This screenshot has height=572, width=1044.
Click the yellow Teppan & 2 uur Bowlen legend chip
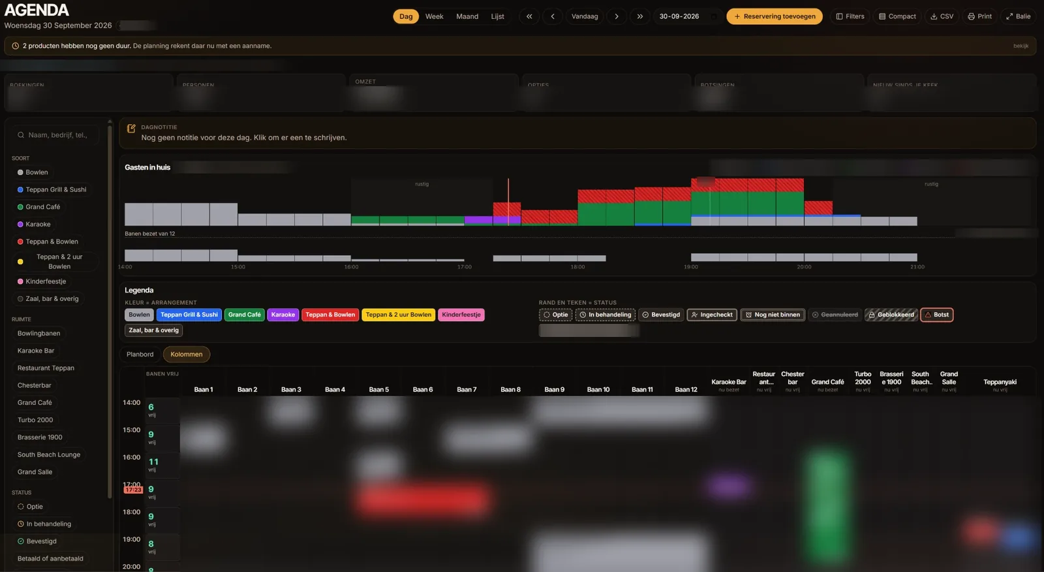click(398, 315)
